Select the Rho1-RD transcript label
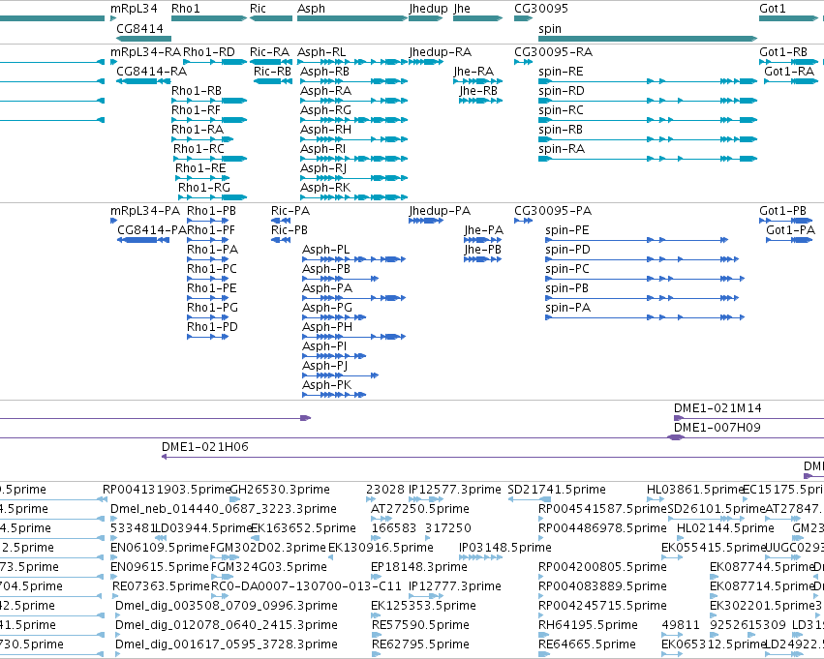Viewport: 824px width, 659px height. coord(208,52)
